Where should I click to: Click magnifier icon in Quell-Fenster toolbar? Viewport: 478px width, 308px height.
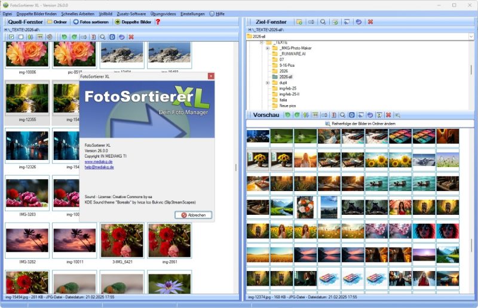pos(103,37)
